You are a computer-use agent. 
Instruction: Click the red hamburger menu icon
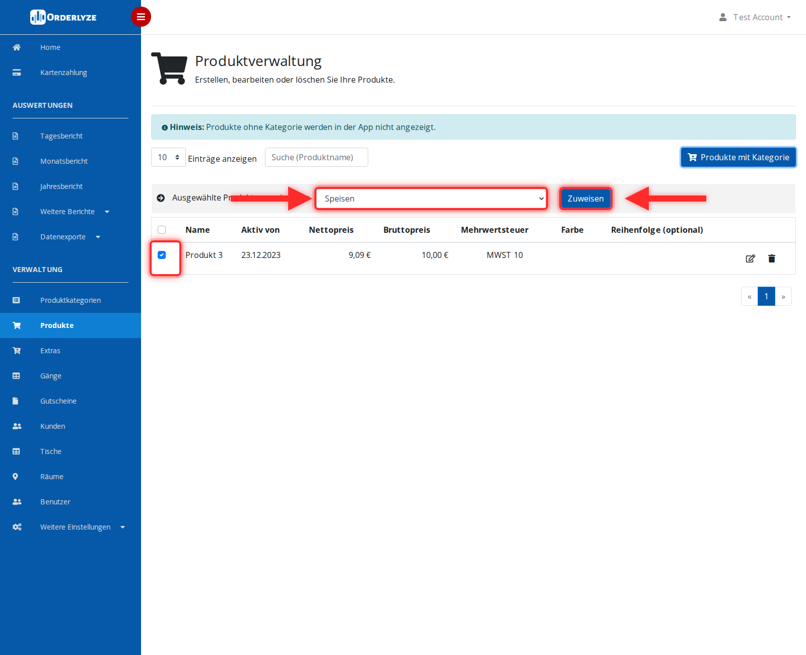141,17
